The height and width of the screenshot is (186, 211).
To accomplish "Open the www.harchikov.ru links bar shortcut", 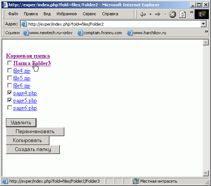I will point(147,33).
